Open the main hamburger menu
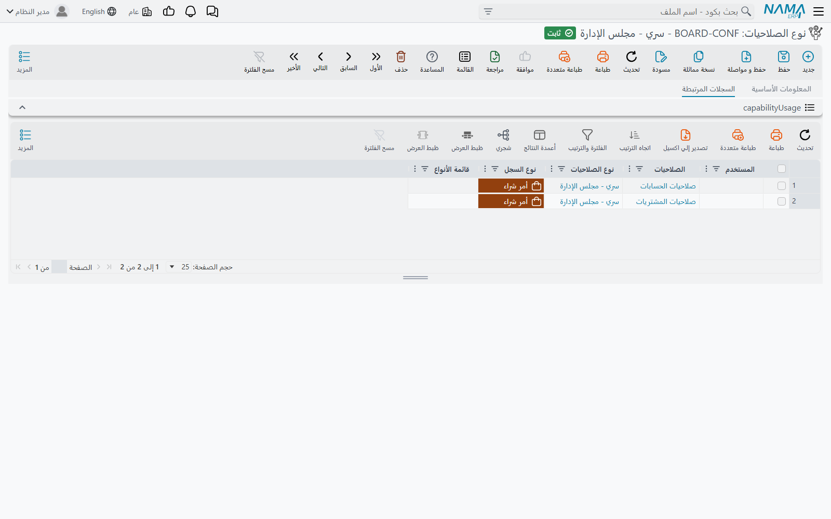831x519 pixels. (x=819, y=11)
